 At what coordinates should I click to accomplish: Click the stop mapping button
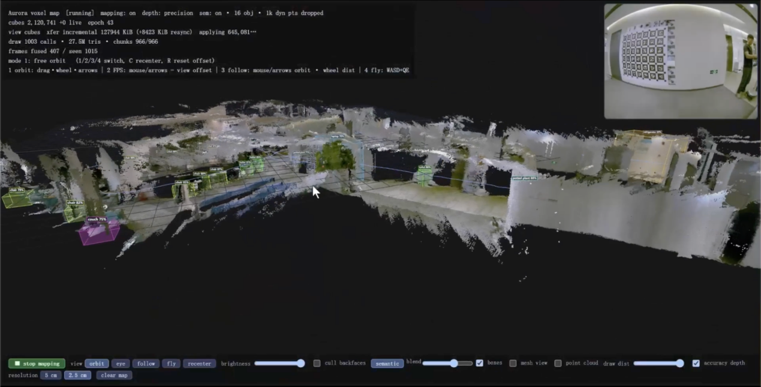point(37,364)
